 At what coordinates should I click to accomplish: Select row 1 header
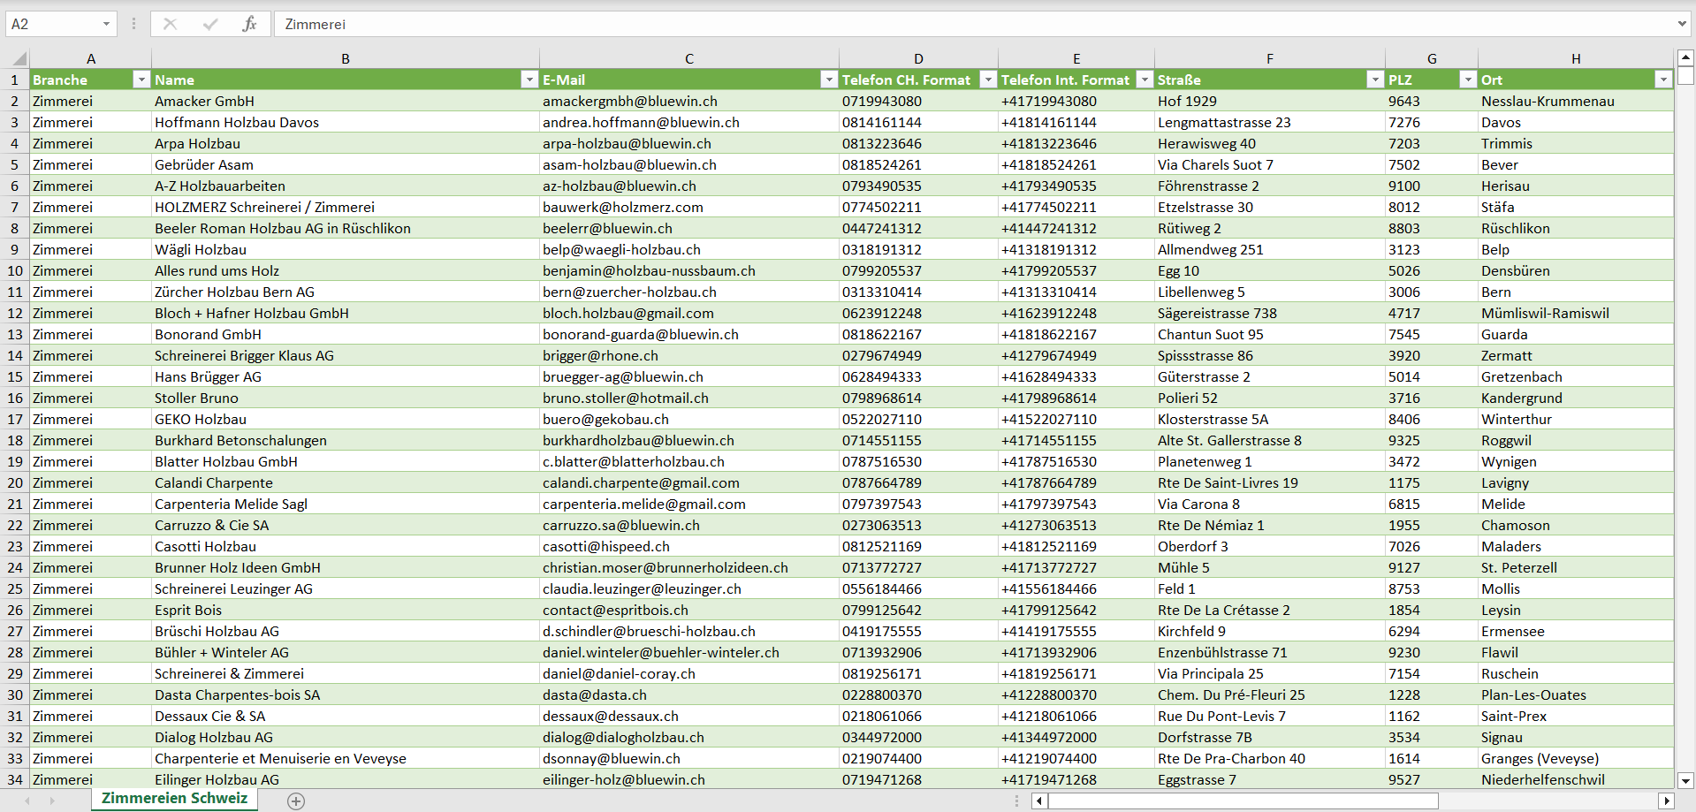click(15, 80)
